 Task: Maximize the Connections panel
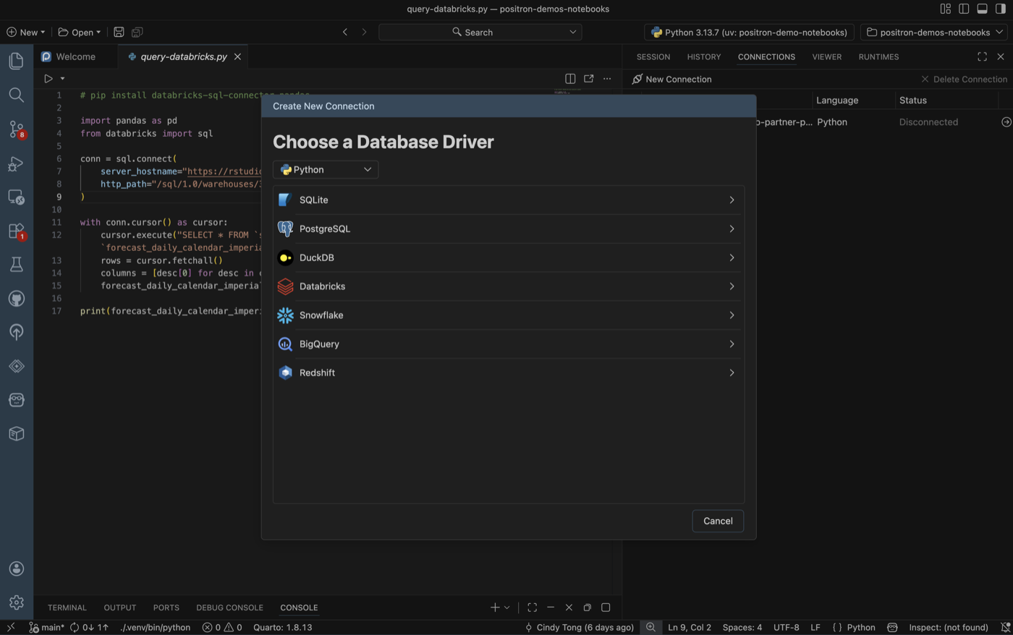click(982, 56)
